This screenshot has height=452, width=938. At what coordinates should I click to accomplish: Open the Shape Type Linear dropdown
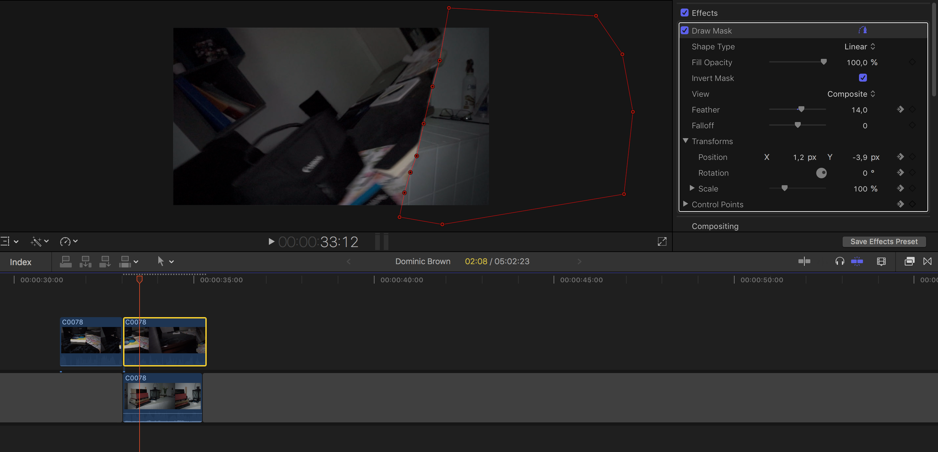point(859,47)
